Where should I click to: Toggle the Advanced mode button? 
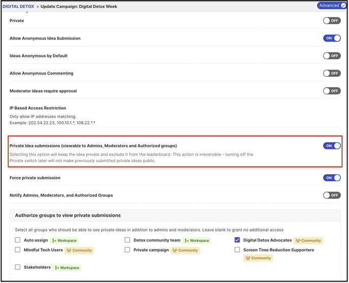[x=332, y=6]
